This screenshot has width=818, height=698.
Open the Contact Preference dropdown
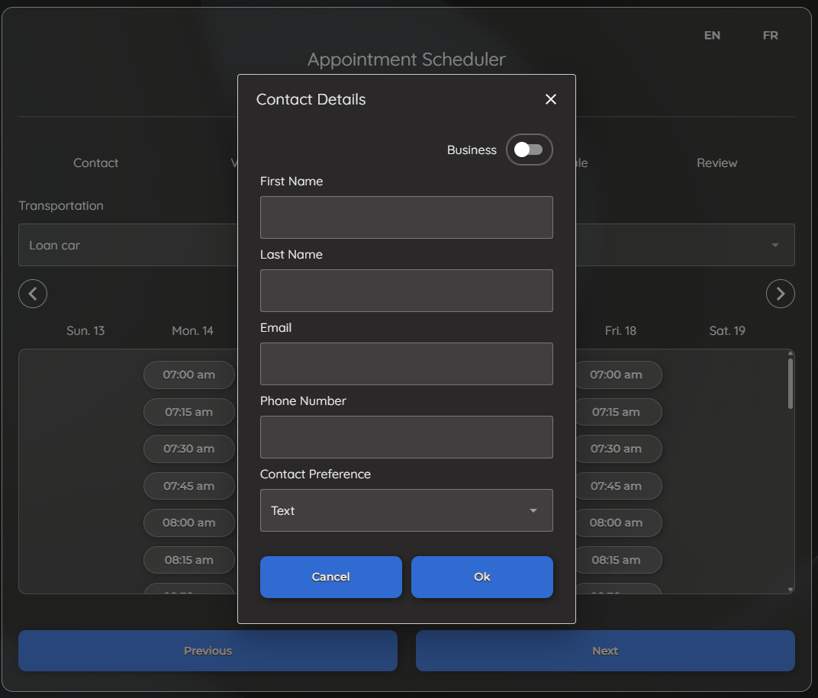[x=406, y=510]
